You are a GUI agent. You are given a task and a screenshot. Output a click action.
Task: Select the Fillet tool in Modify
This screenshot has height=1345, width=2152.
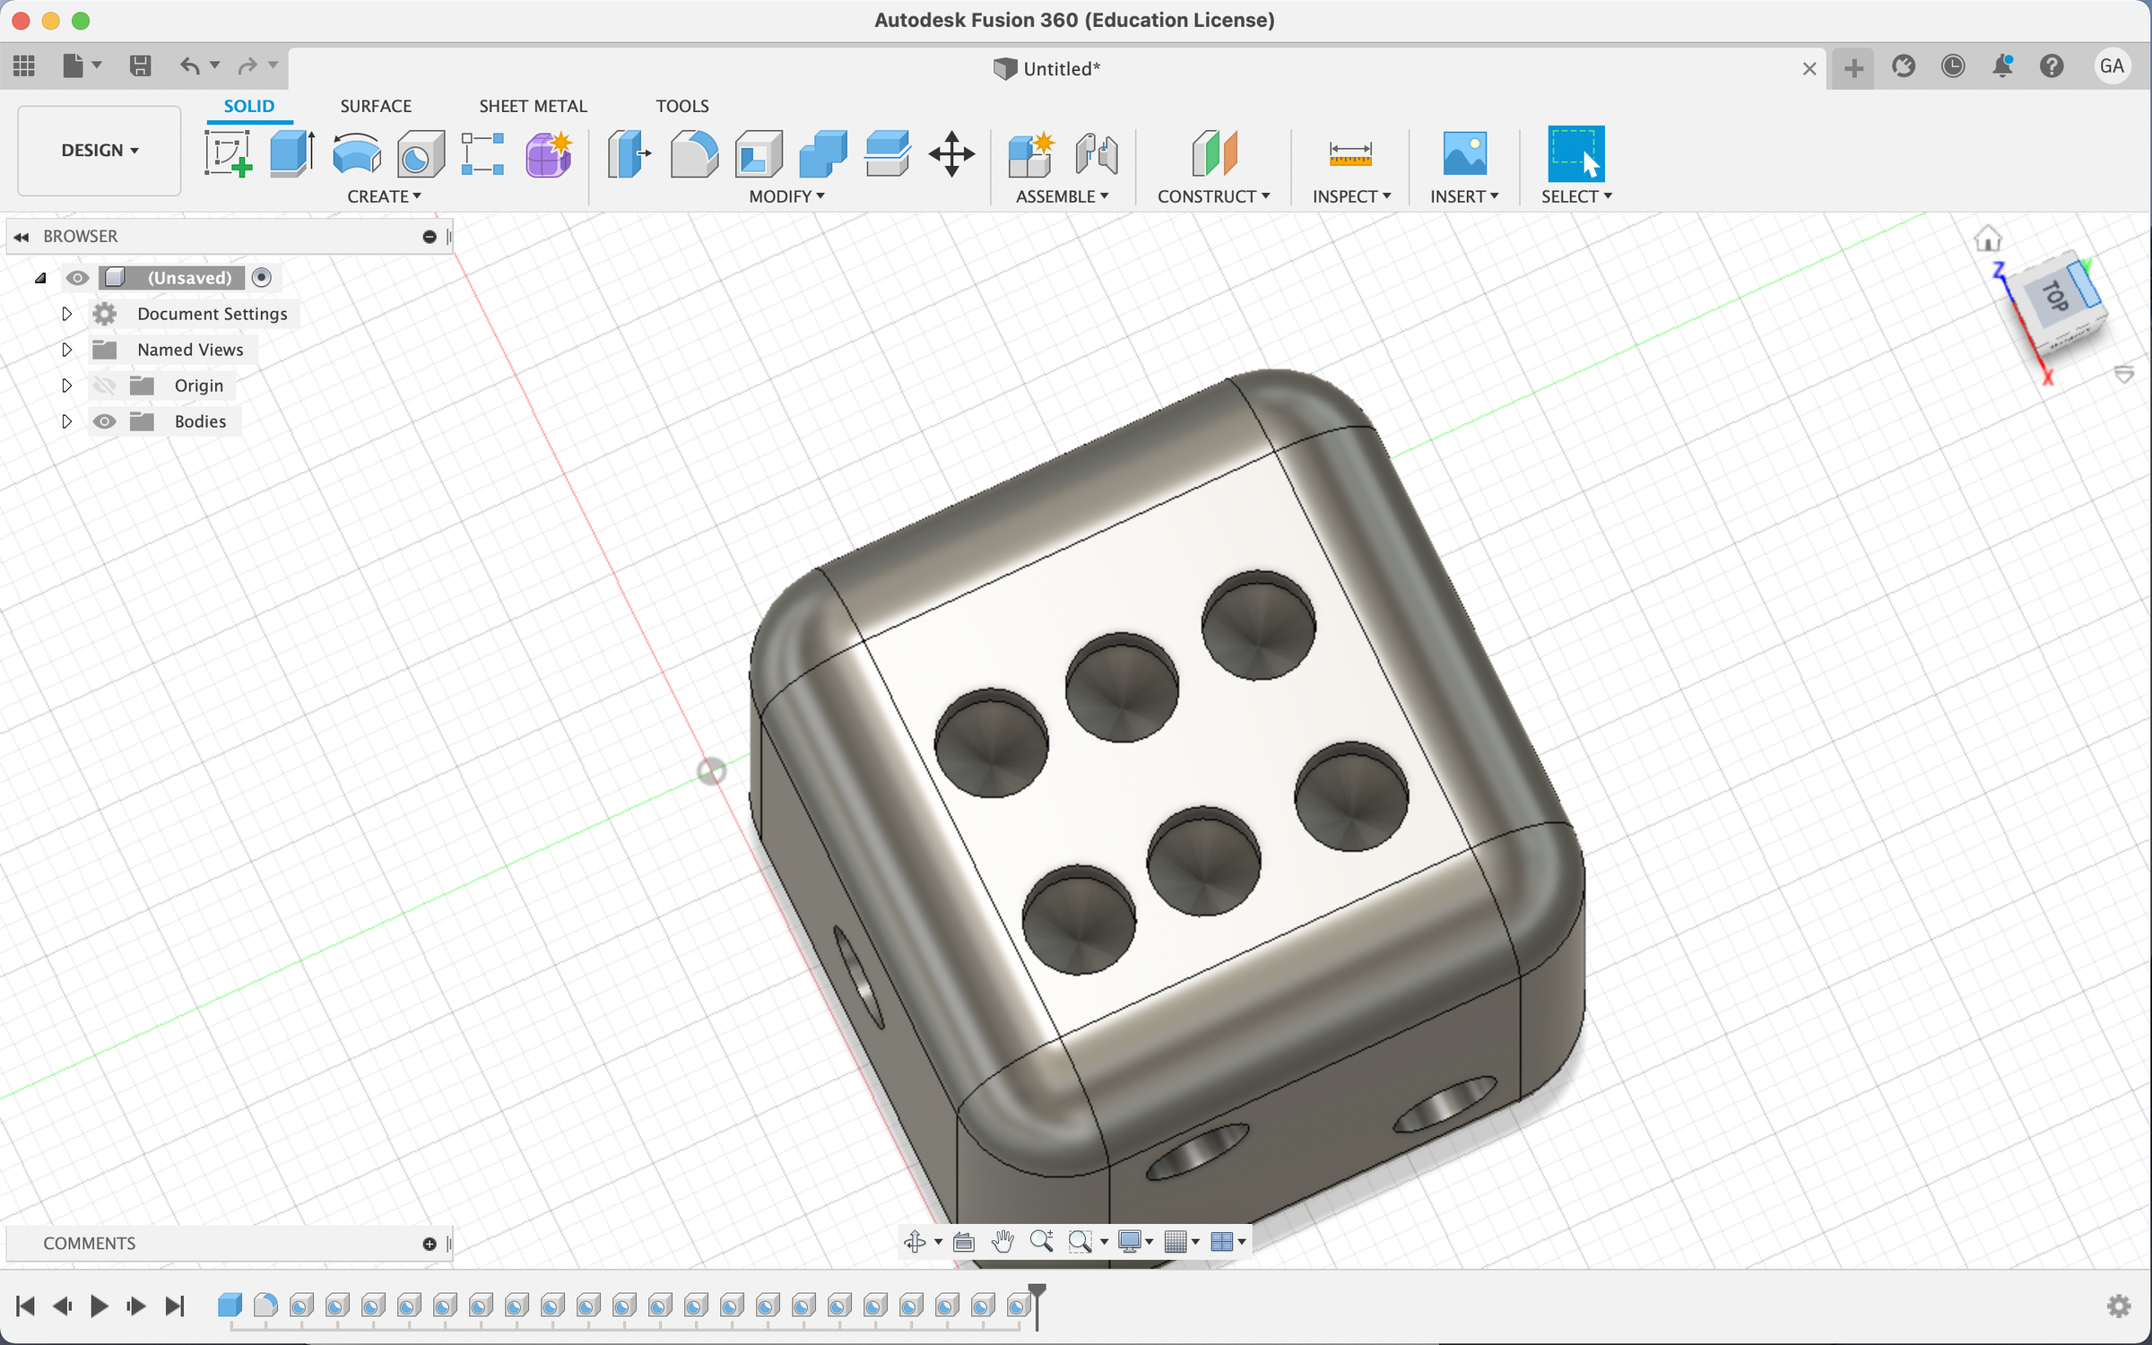pos(694,153)
